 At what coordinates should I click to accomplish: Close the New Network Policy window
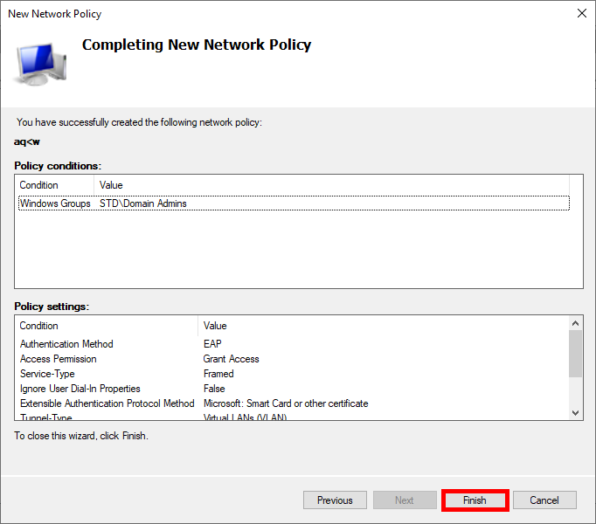(x=582, y=13)
